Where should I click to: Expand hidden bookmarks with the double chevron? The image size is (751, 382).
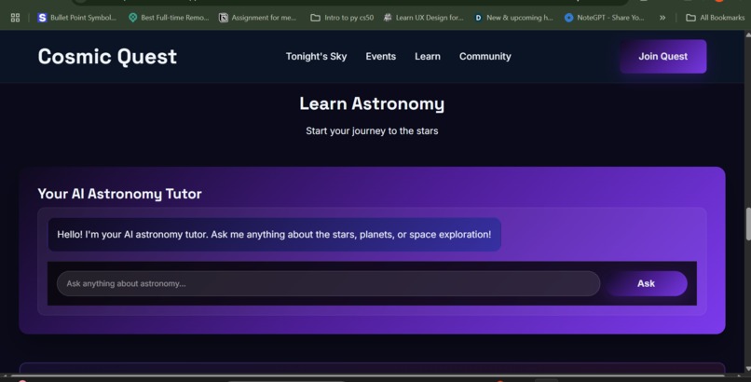[662, 18]
